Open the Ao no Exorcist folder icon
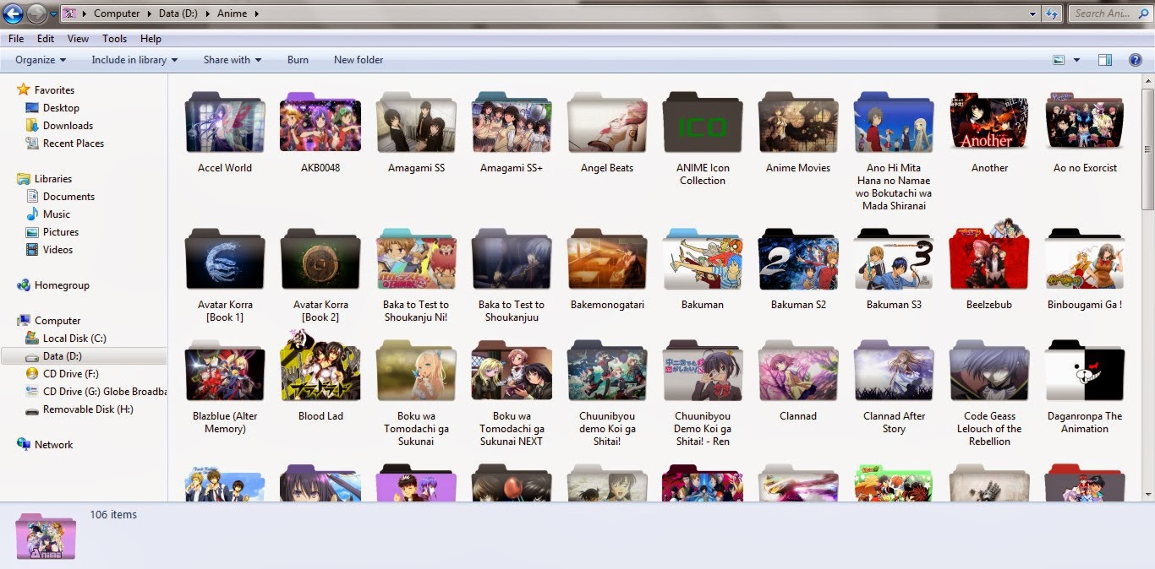This screenshot has height=569, width=1155. [x=1085, y=122]
